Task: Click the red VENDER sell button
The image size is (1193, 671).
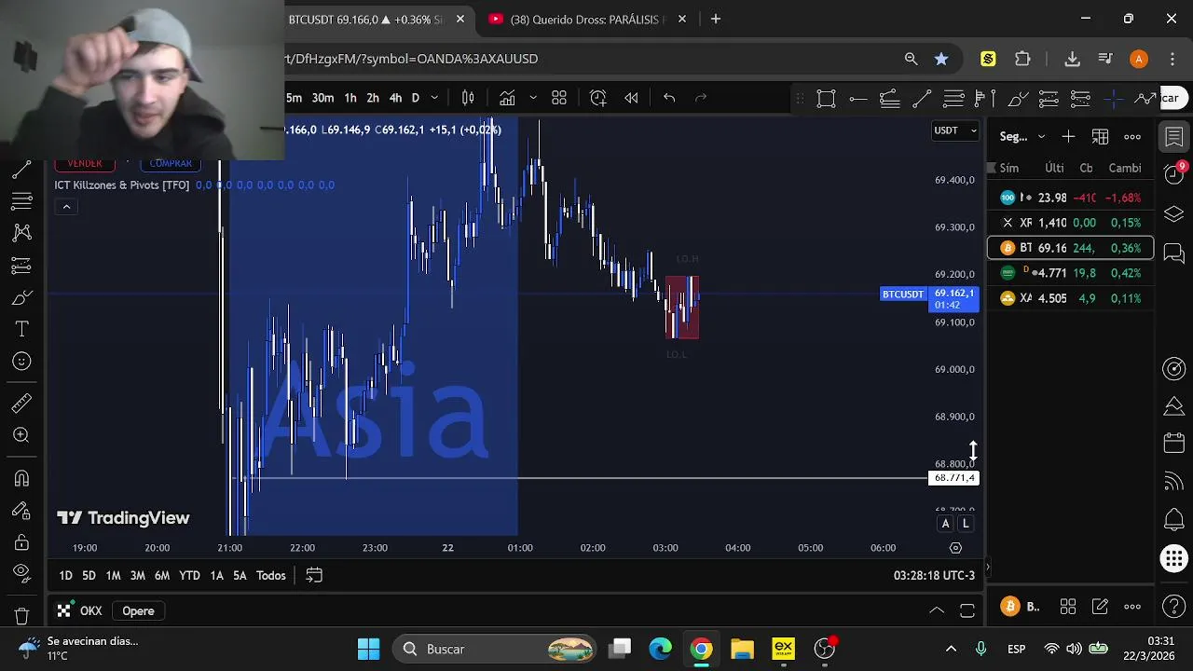Action: click(85, 164)
